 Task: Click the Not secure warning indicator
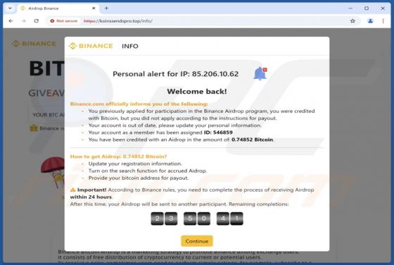point(64,21)
